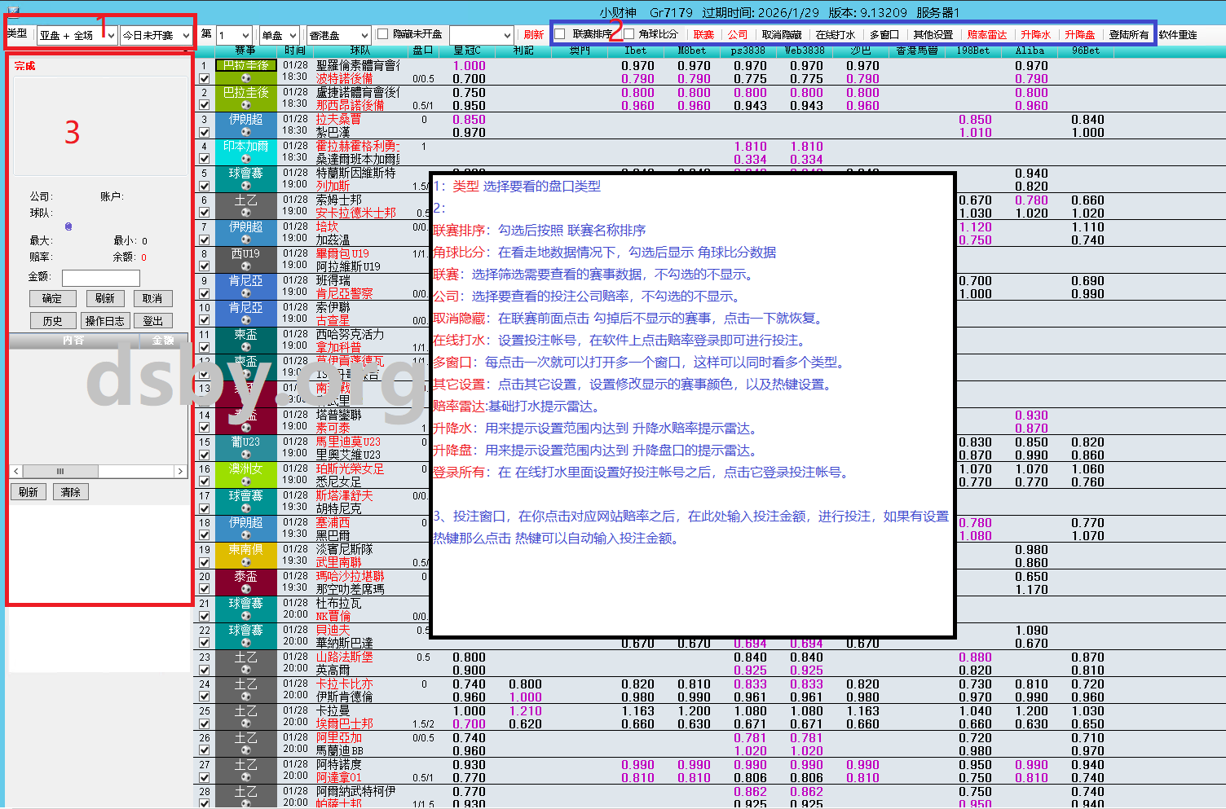The height and width of the screenshot is (809, 1226).
Task: Click the 确定 button in the bet panel
Action: coord(52,298)
